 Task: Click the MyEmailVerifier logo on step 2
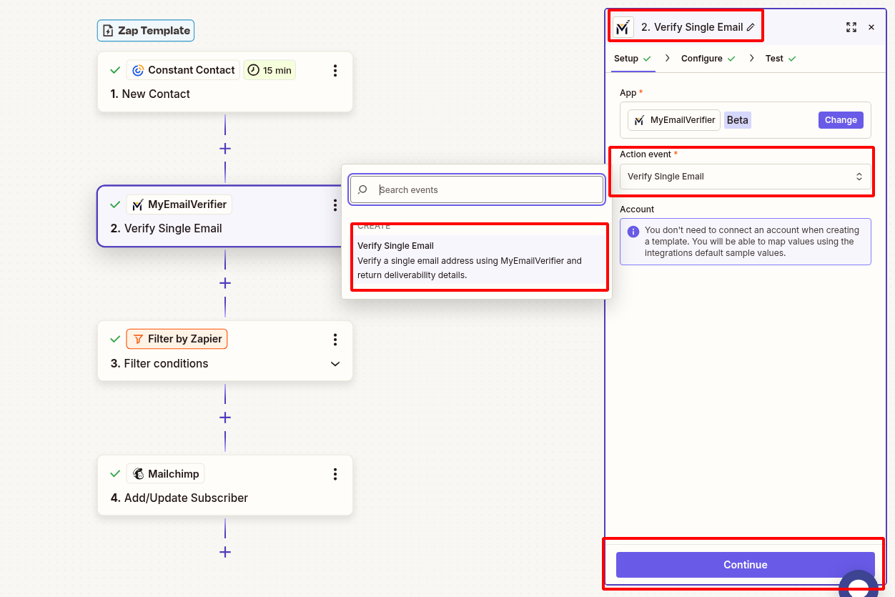[x=138, y=204]
